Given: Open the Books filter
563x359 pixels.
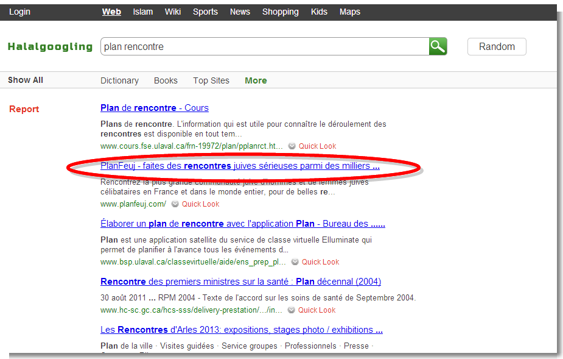Looking at the screenshot, I should click(x=166, y=80).
